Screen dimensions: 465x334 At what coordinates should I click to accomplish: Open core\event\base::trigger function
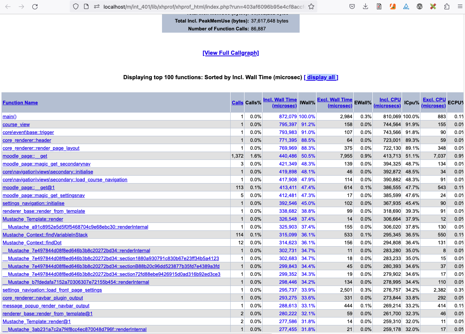click(x=28, y=132)
